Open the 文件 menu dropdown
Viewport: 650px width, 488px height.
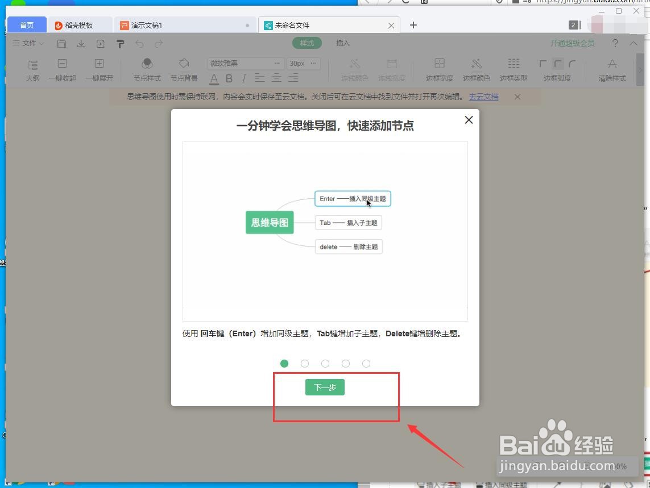click(28, 43)
